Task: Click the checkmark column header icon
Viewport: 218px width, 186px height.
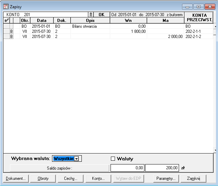Action: (7, 21)
